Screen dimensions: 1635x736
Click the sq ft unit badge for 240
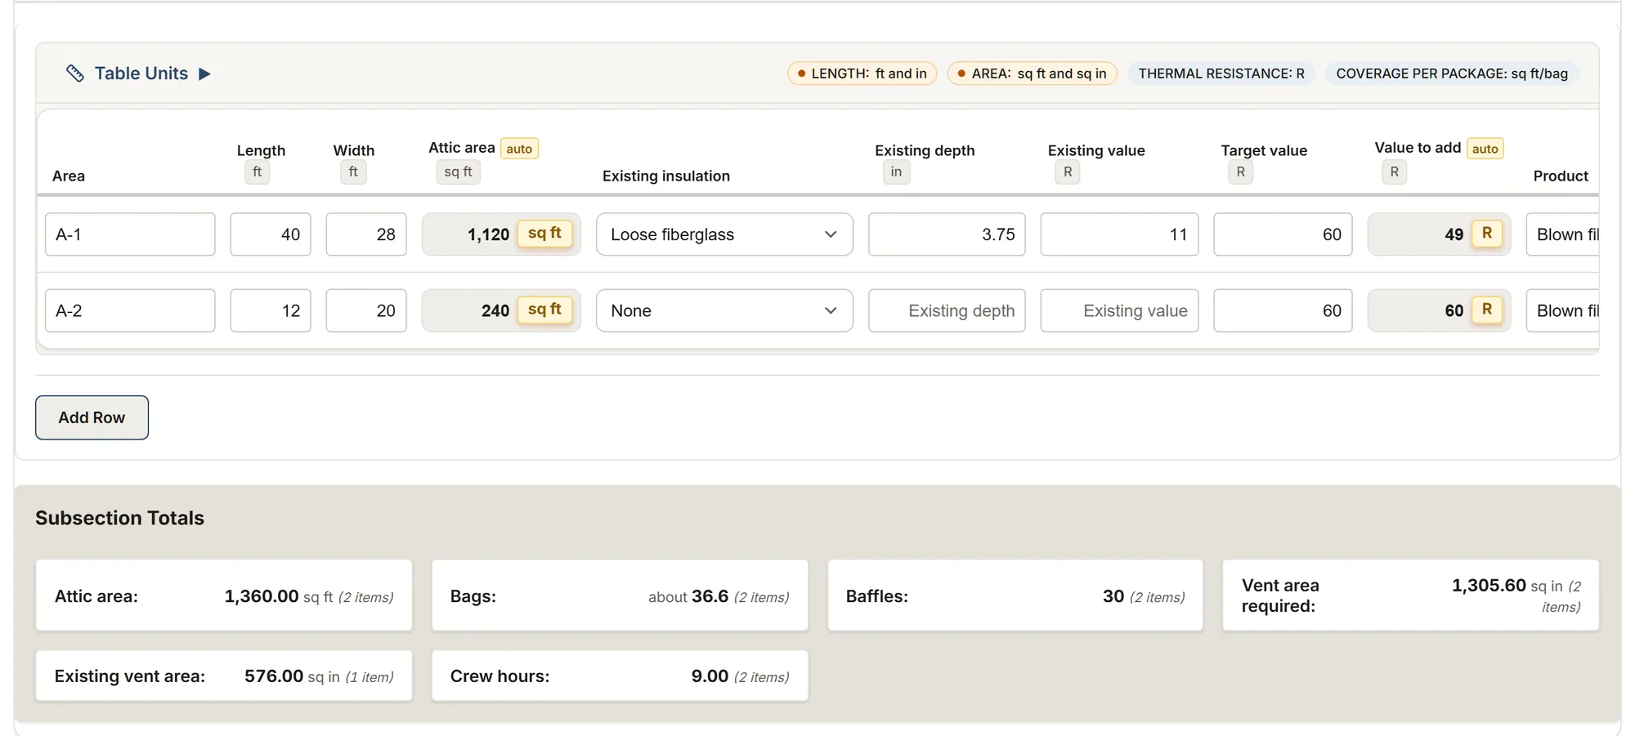click(544, 310)
